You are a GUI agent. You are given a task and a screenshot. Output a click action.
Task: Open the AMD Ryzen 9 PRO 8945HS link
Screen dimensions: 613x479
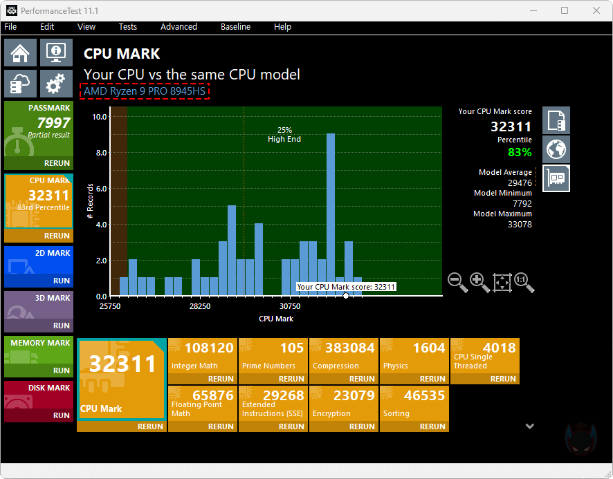coord(145,91)
